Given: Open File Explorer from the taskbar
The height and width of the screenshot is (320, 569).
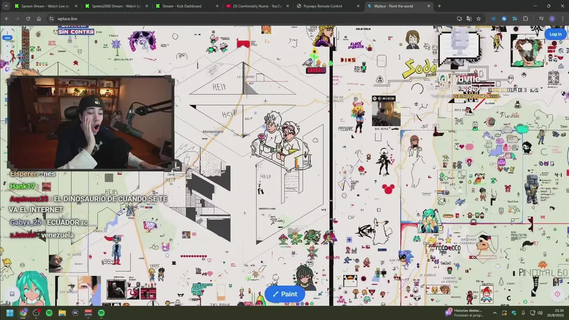Looking at the screenshot, I should [62, 313].
